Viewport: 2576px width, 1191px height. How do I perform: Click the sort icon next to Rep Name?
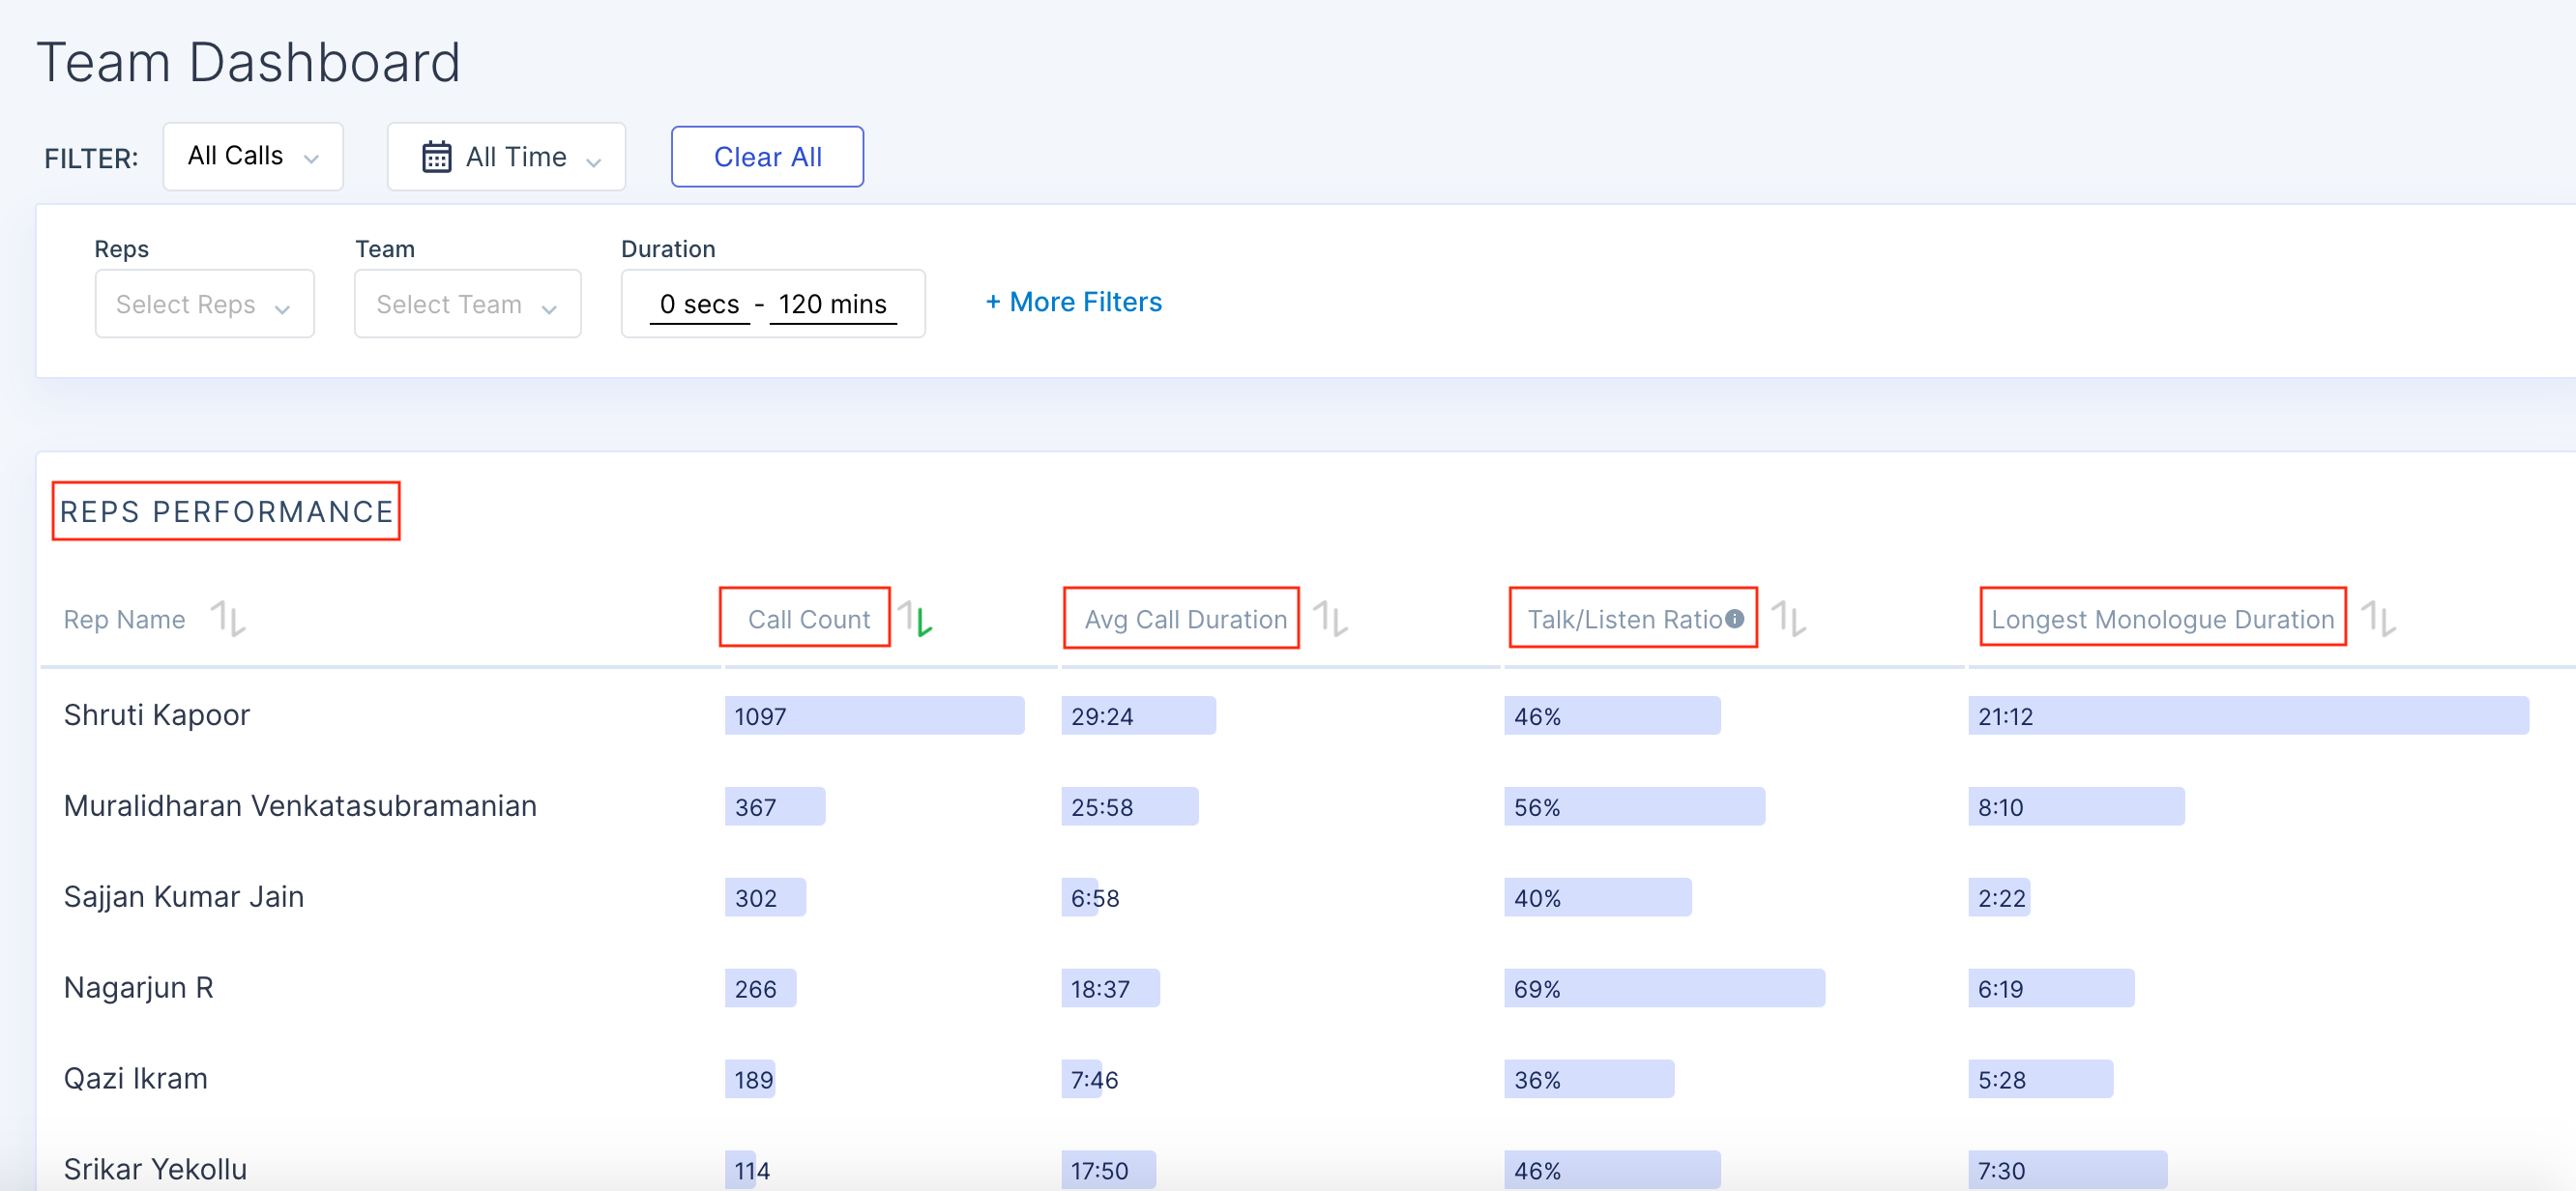pyautogui.click(x=228, y=619)
